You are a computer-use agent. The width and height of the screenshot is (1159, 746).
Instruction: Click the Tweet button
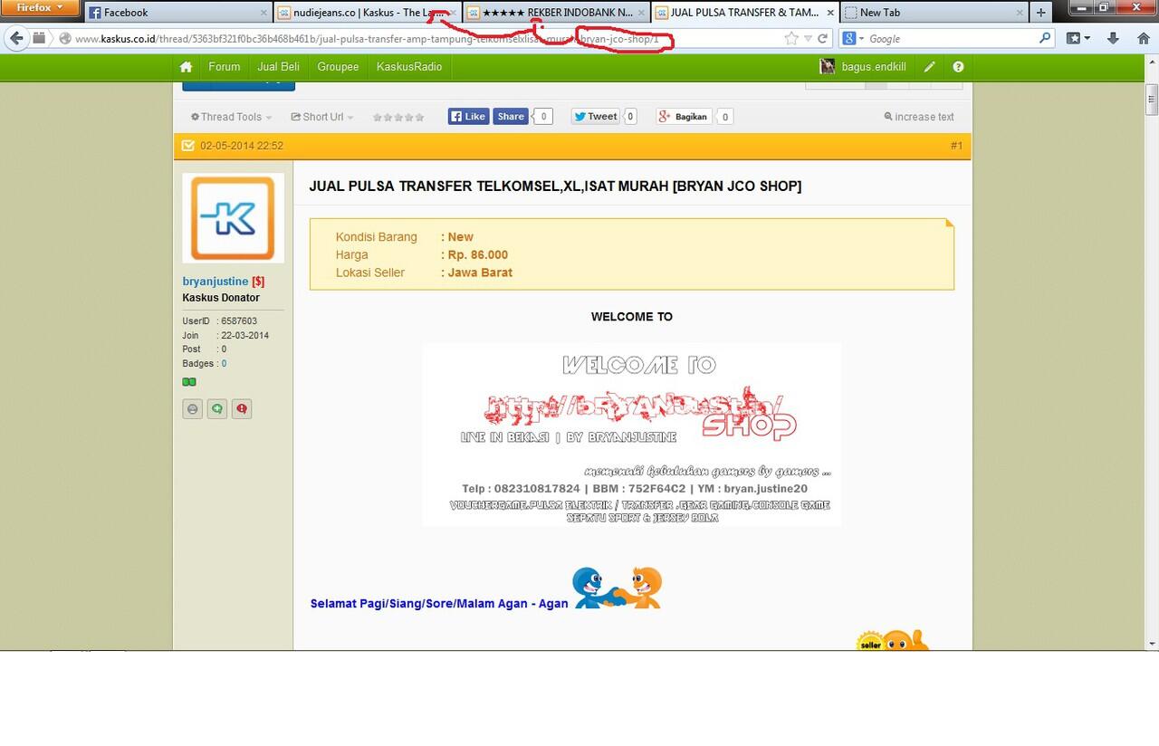coord(595,116)
